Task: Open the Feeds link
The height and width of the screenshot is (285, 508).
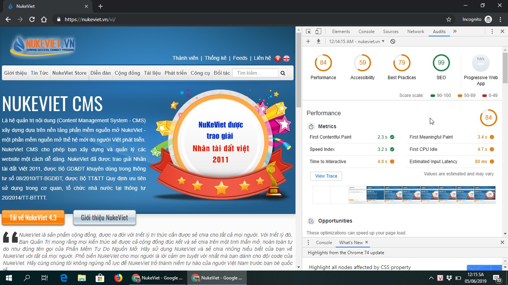Action: [x=240, y=58]
